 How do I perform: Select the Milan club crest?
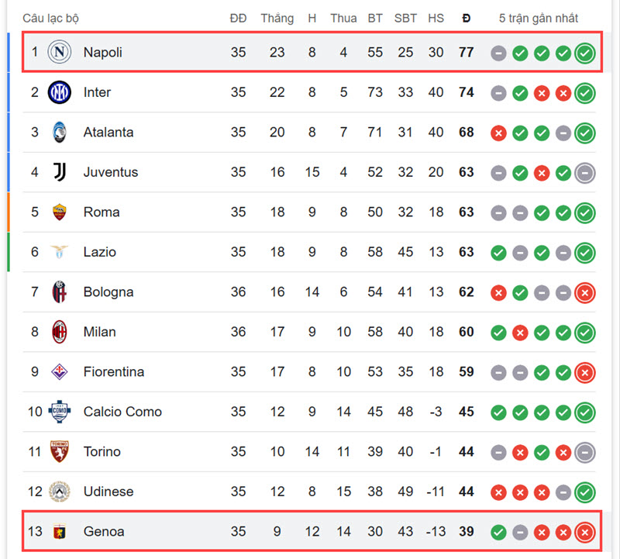pyautogui.click(x=60, y=332)
